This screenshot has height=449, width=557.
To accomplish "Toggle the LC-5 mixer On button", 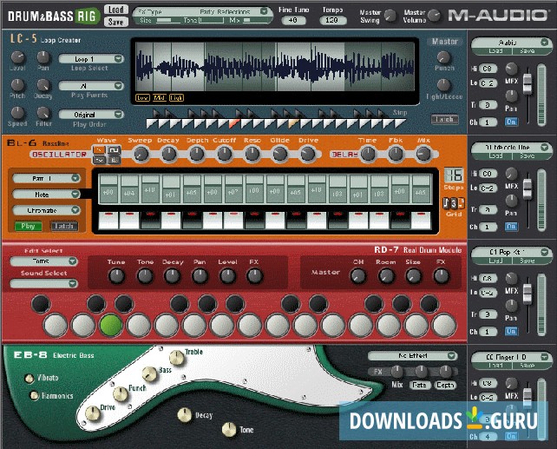I will click(511, 122).
